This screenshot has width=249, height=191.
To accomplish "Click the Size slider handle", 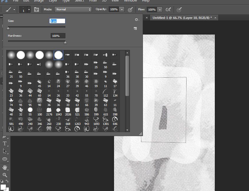I will (8, 28).
